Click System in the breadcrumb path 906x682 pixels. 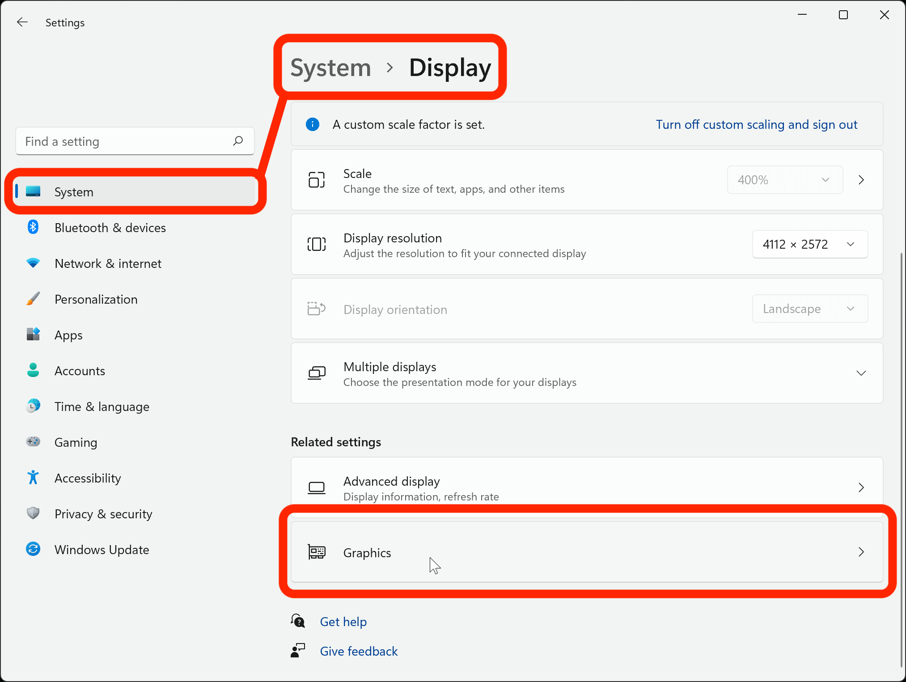tap(330, 68)
